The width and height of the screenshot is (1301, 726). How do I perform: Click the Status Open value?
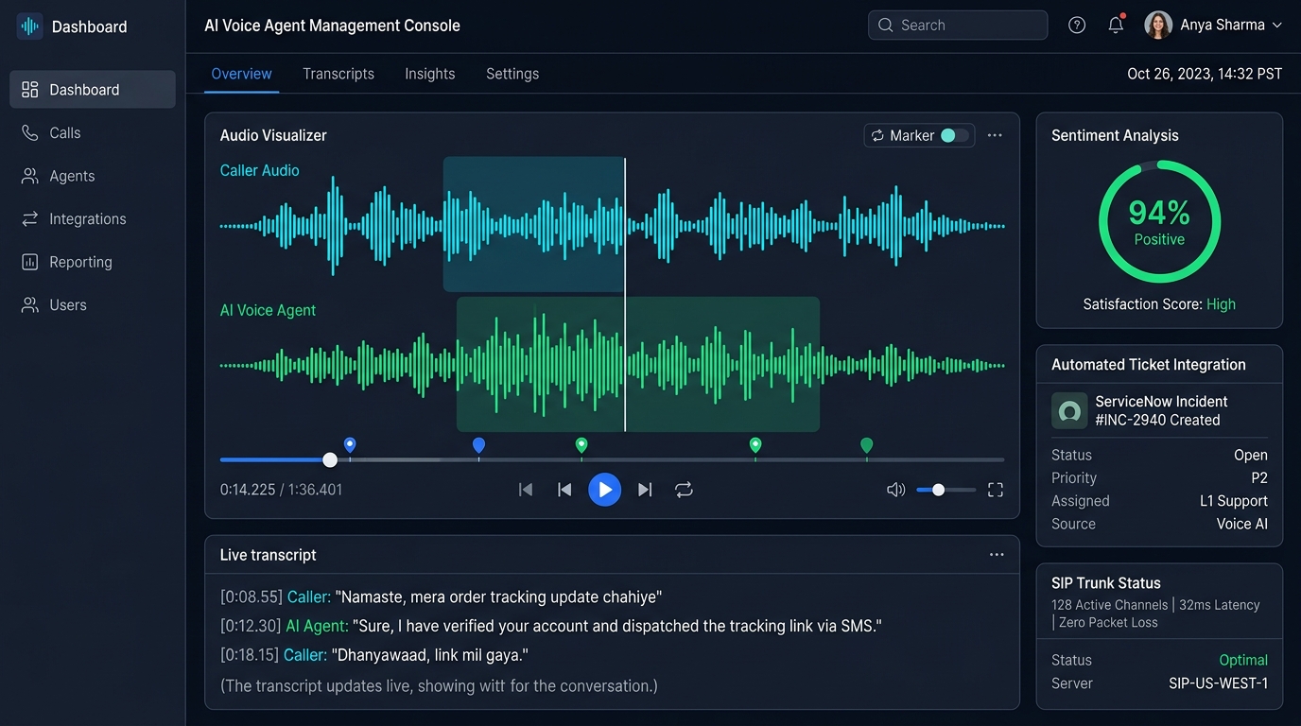[1251, 456]
